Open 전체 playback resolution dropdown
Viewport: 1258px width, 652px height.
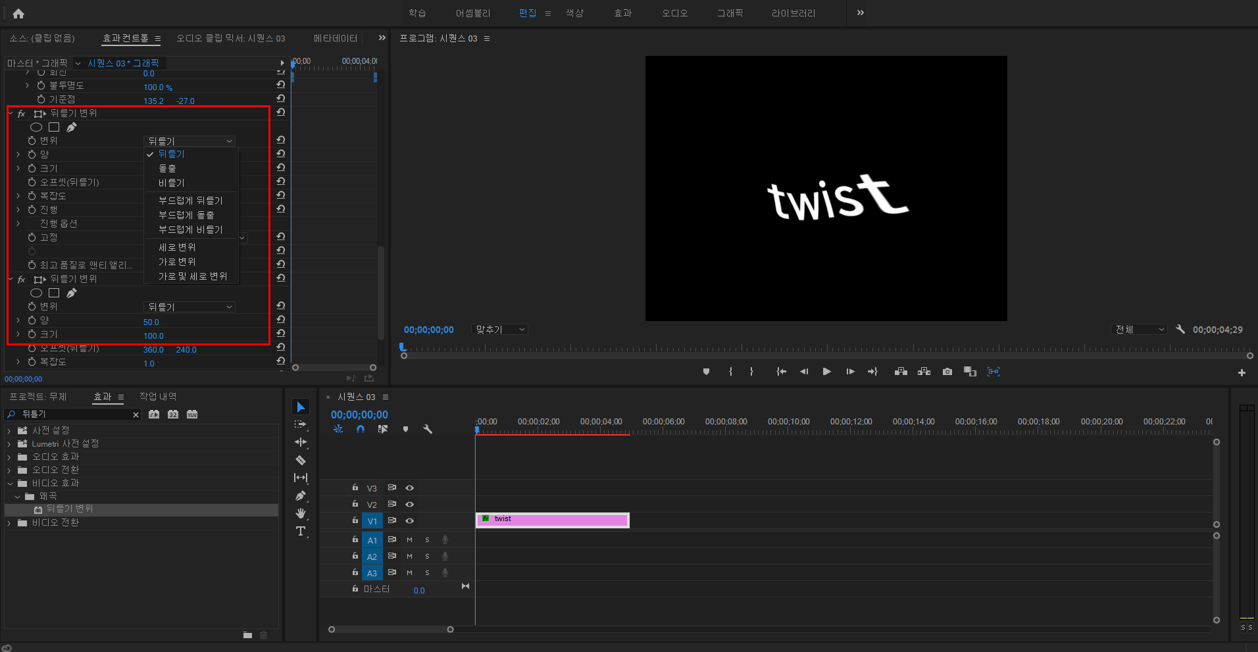click(1140, 330)
